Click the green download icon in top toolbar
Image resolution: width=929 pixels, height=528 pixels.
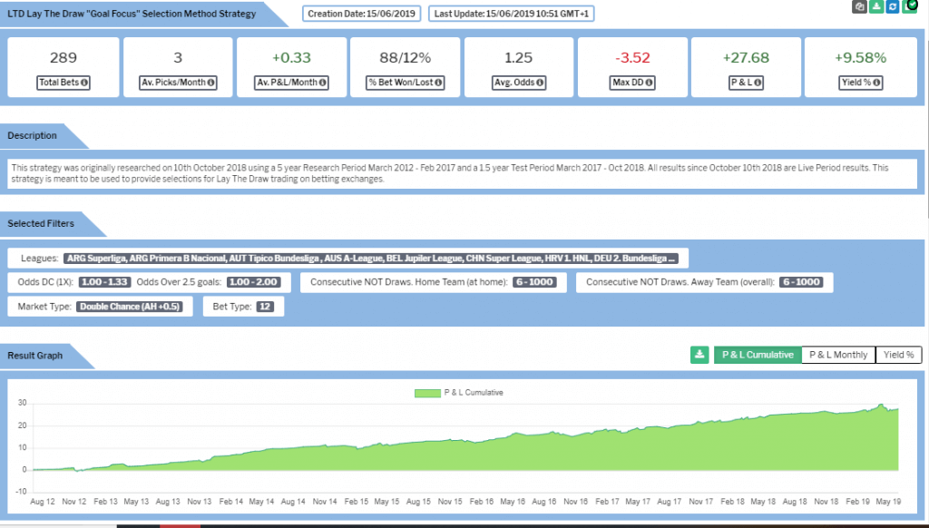click(x=876, y=7)
